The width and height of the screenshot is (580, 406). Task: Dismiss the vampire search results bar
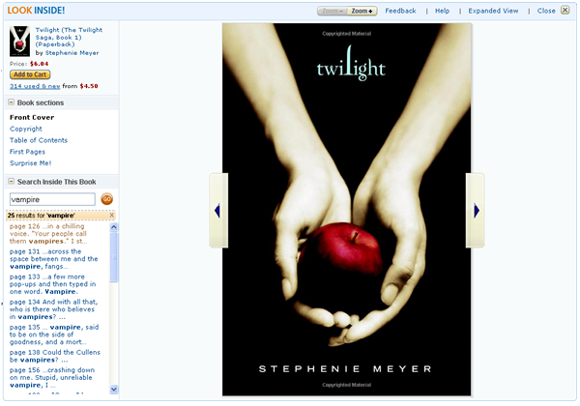112,216
